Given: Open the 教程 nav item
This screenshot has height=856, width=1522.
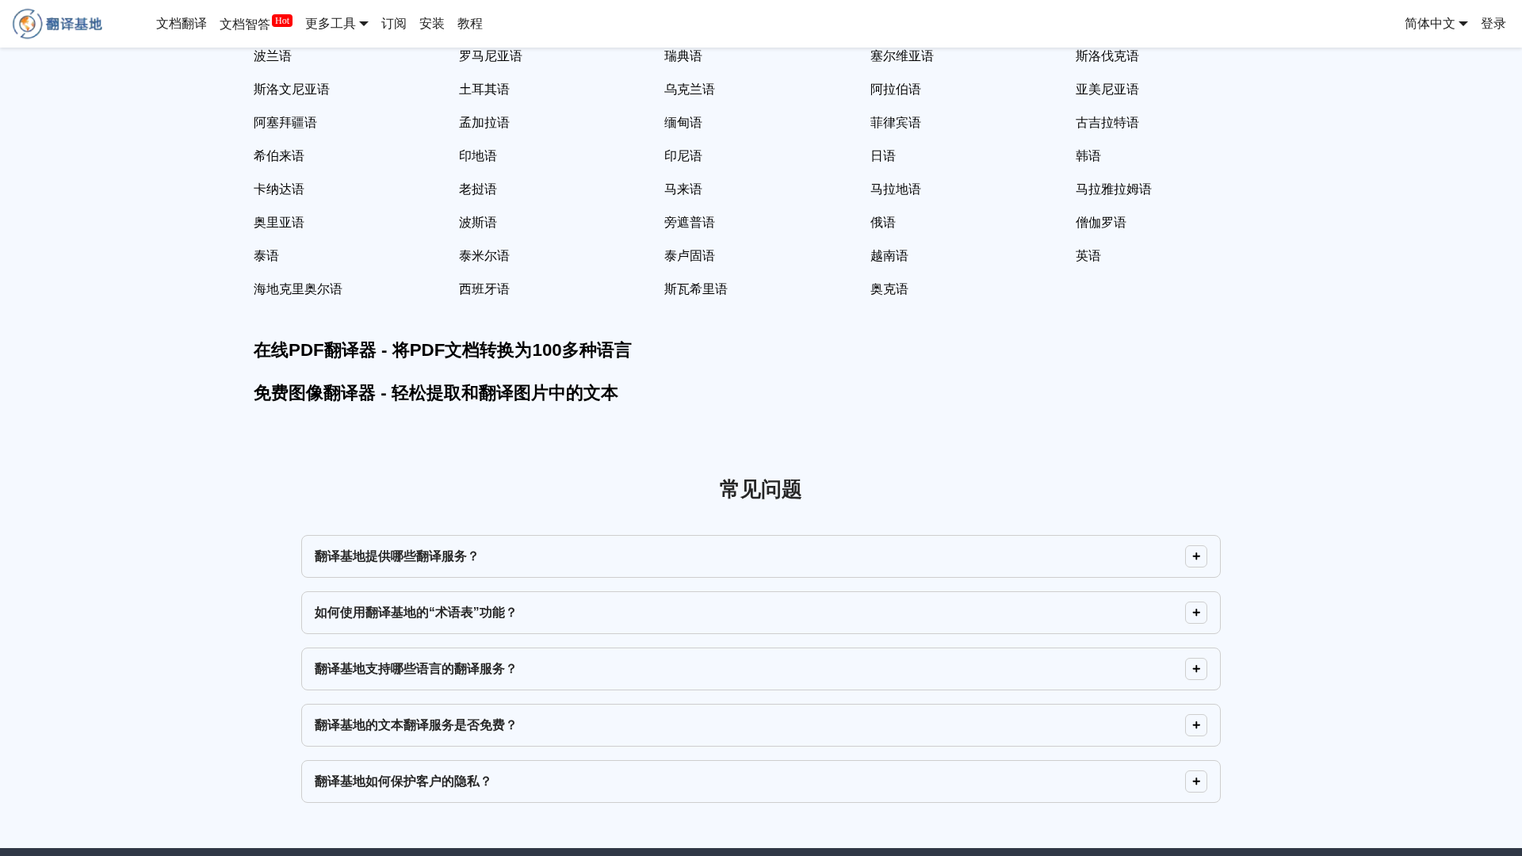Looking at the screenshot, I should coord(469,24).
